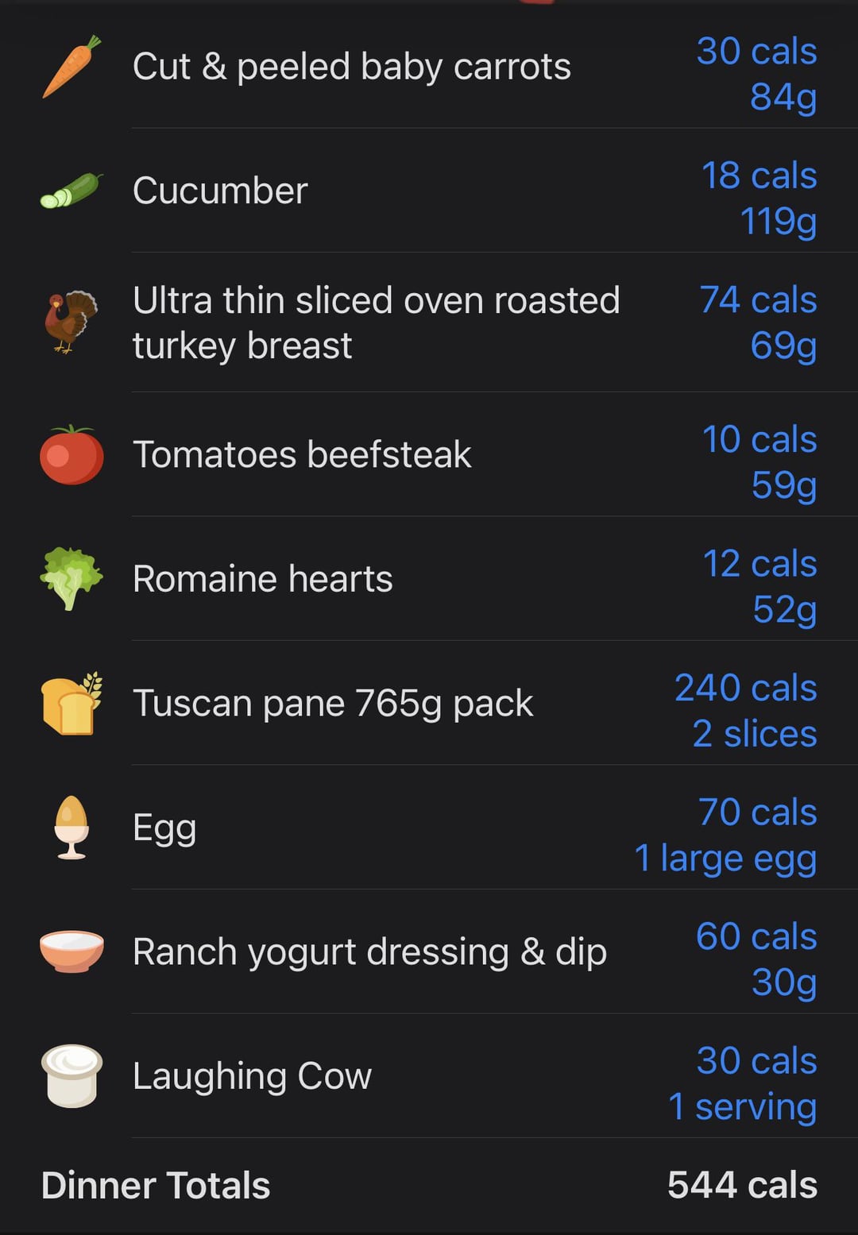This screenshot has height=1235, width=858.
Task: Tap the bowl icon for Ranch dressing
Action: click(71, 951)
